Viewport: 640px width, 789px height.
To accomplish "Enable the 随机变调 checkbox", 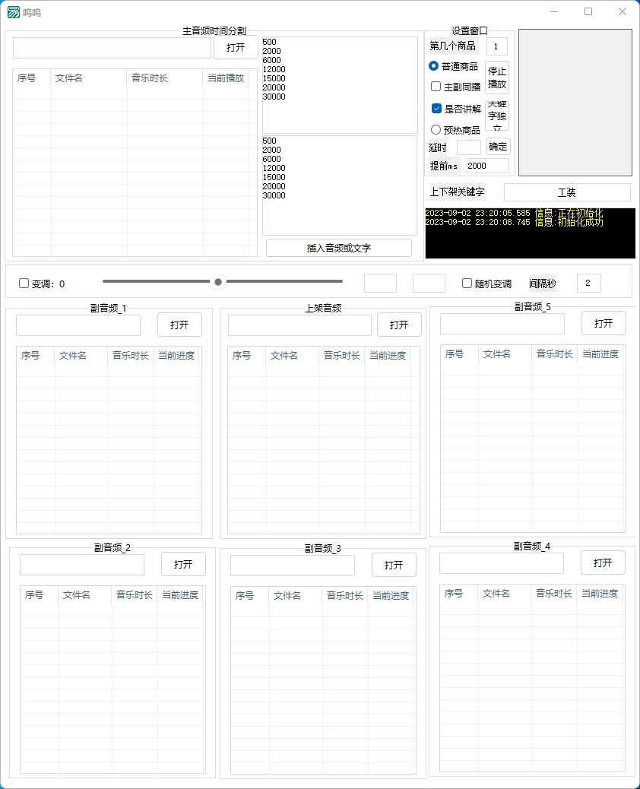I will (467, 283).
